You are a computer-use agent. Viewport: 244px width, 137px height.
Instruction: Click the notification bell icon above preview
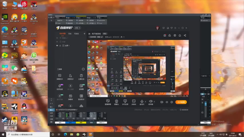[x=180, y=35]
